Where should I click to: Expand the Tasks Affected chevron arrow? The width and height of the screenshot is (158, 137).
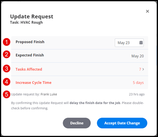[x=143, y=69]
